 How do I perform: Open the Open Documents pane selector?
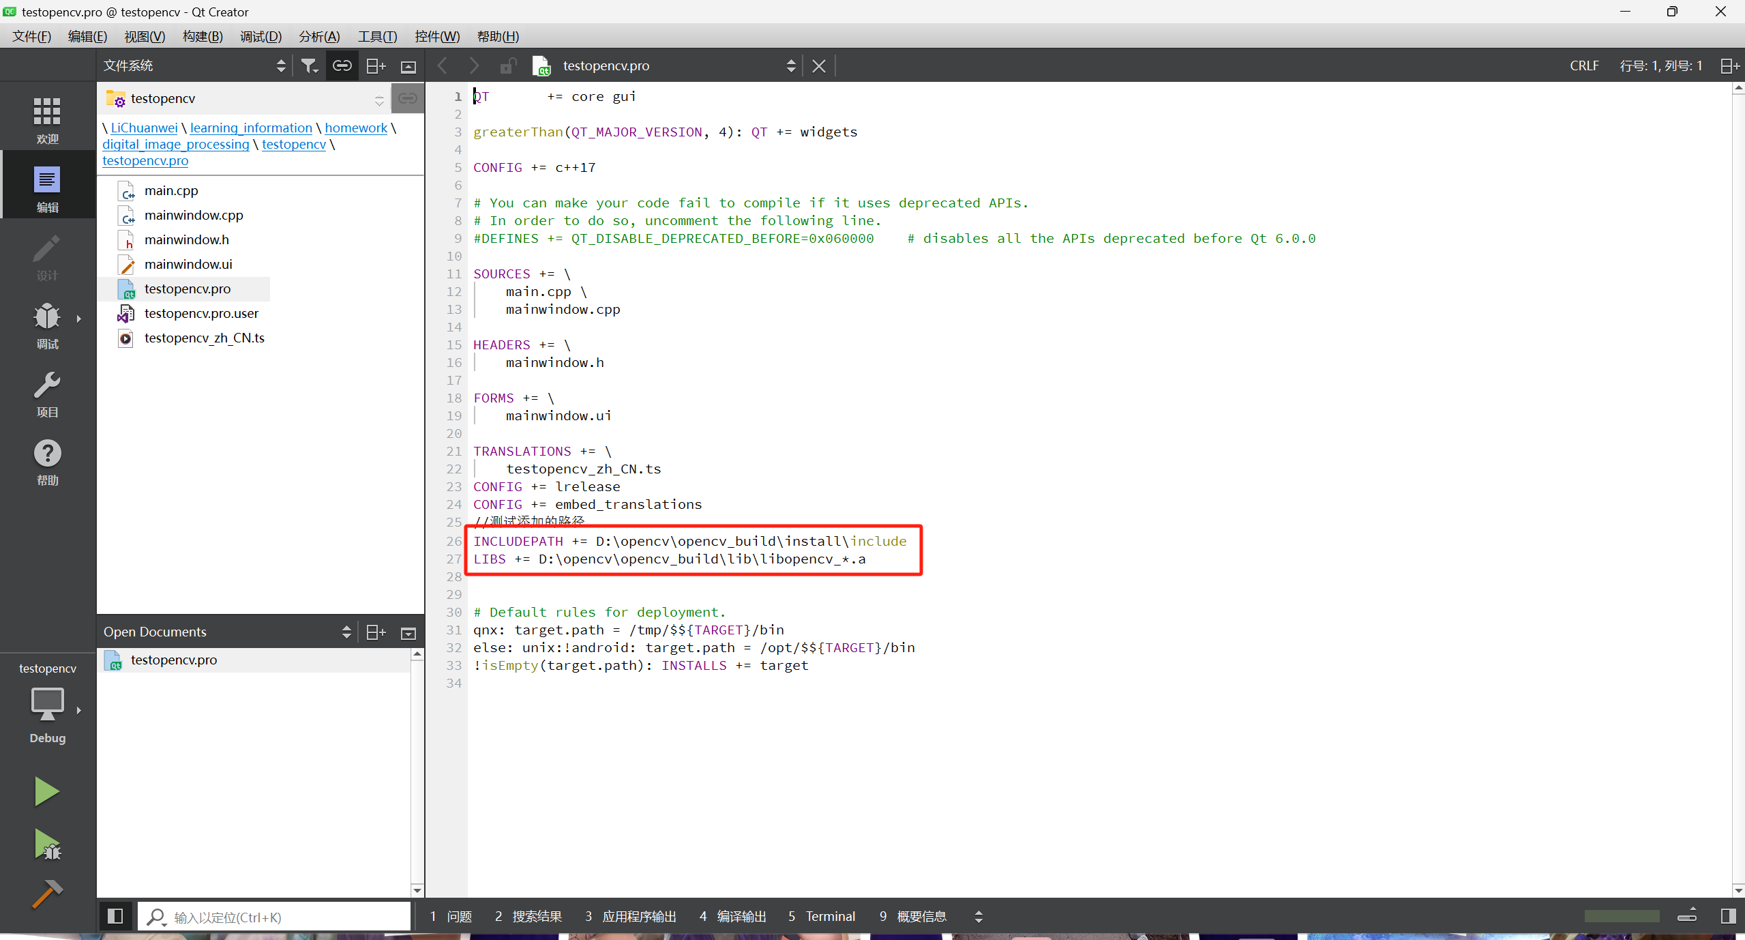pos(346,632)
